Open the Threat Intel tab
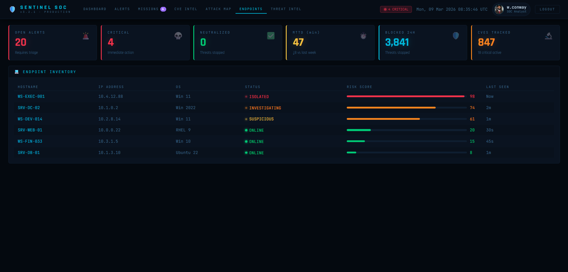The height and width of the screenshot is (272, 568). coord(286,9)
